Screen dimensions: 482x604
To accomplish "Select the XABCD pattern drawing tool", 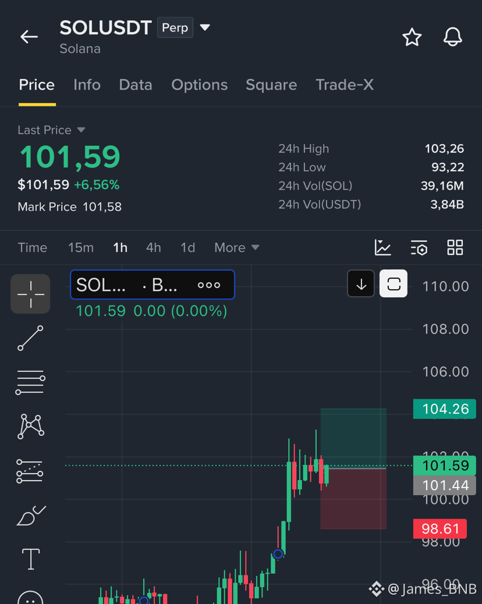I will click(x=31, y=427).
